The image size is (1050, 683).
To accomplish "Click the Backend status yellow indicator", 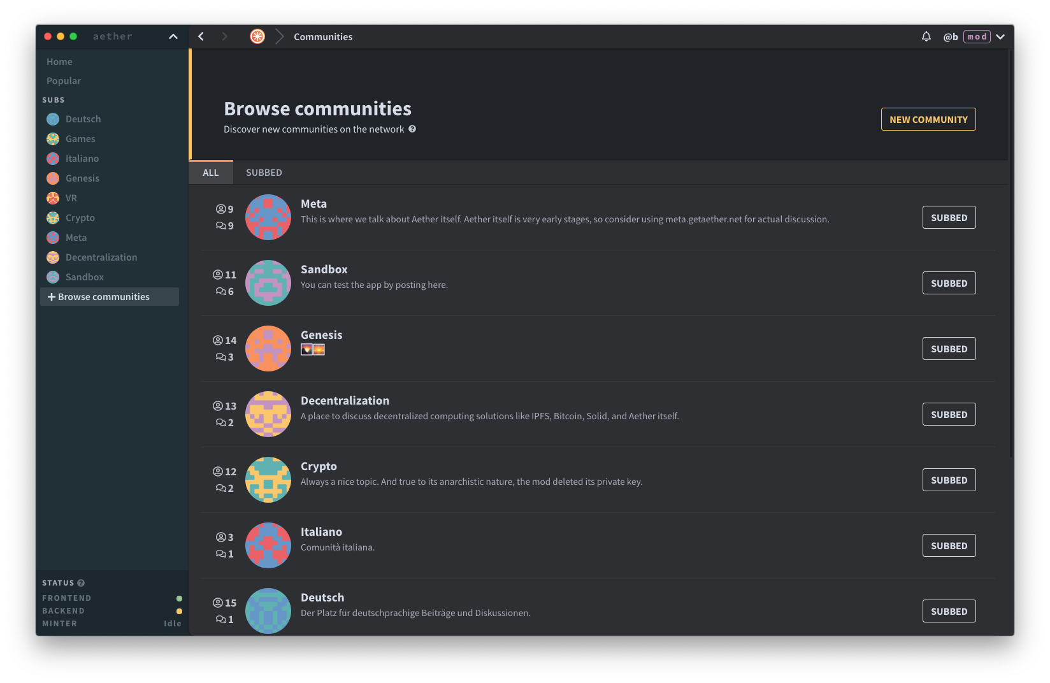I will point(179,611).
